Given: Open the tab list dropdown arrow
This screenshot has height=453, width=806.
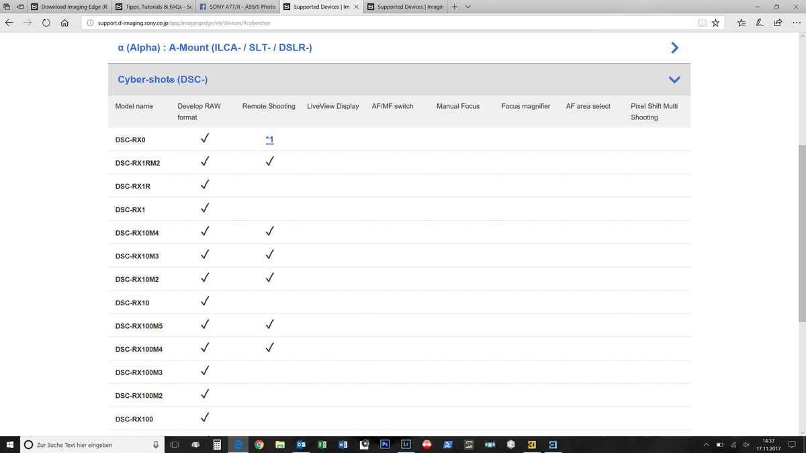Looking at the screenshot, I should [467, 7].
